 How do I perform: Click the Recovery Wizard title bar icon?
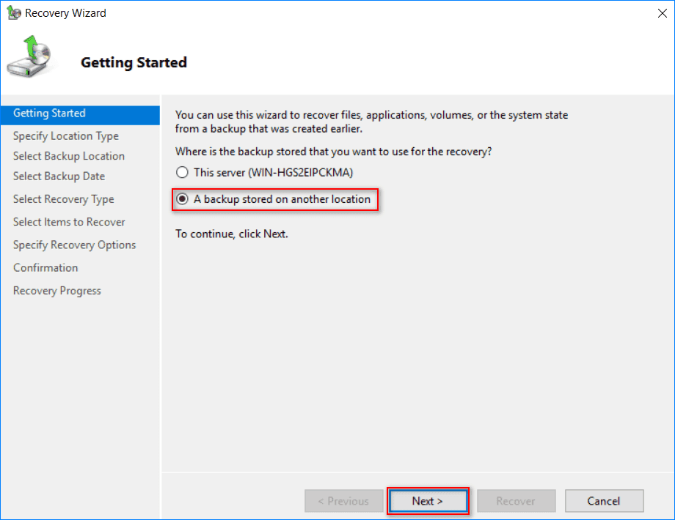pos(13,13)
